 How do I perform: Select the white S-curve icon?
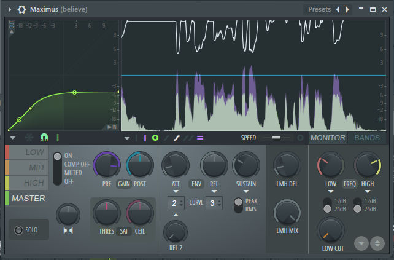click(177, 138)
